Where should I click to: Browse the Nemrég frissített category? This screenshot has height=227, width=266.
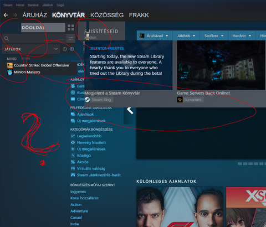(x=91, y=142)
